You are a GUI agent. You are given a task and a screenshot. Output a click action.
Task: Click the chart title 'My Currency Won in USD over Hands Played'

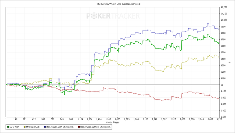(119, 4)
